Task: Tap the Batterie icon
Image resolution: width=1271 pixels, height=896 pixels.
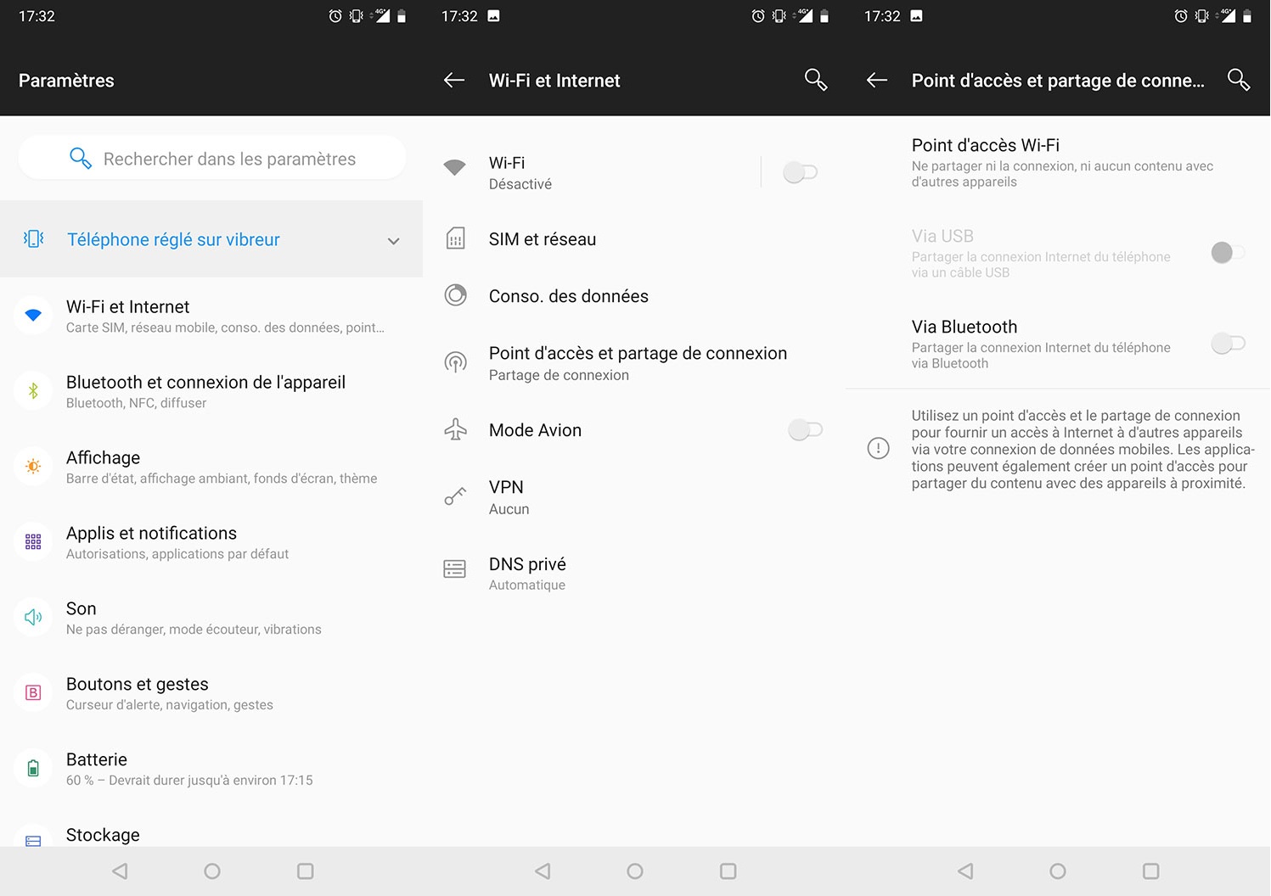Action: (33, 769)
